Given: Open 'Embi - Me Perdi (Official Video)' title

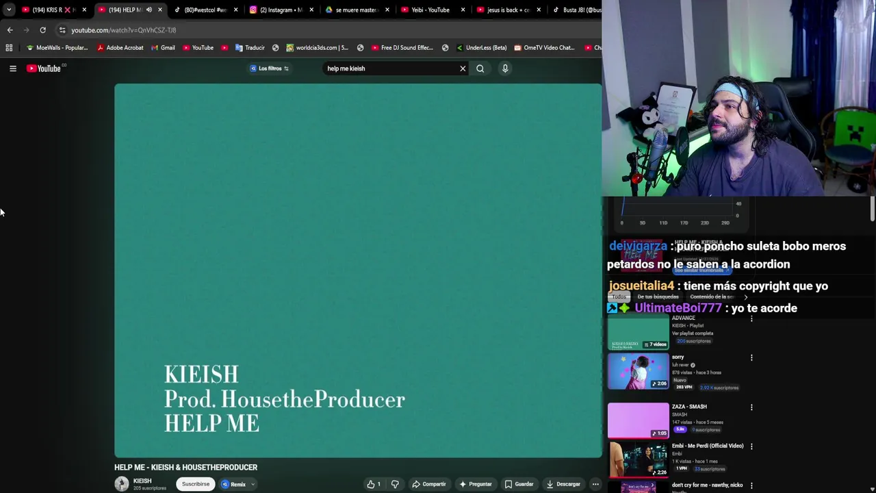Looking at the screenshot, I should [x=708, y=446].
